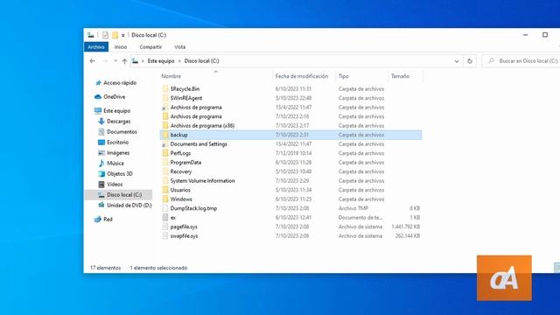
Task: Select the PerfLogs folder icon
Action: [165, 153]
